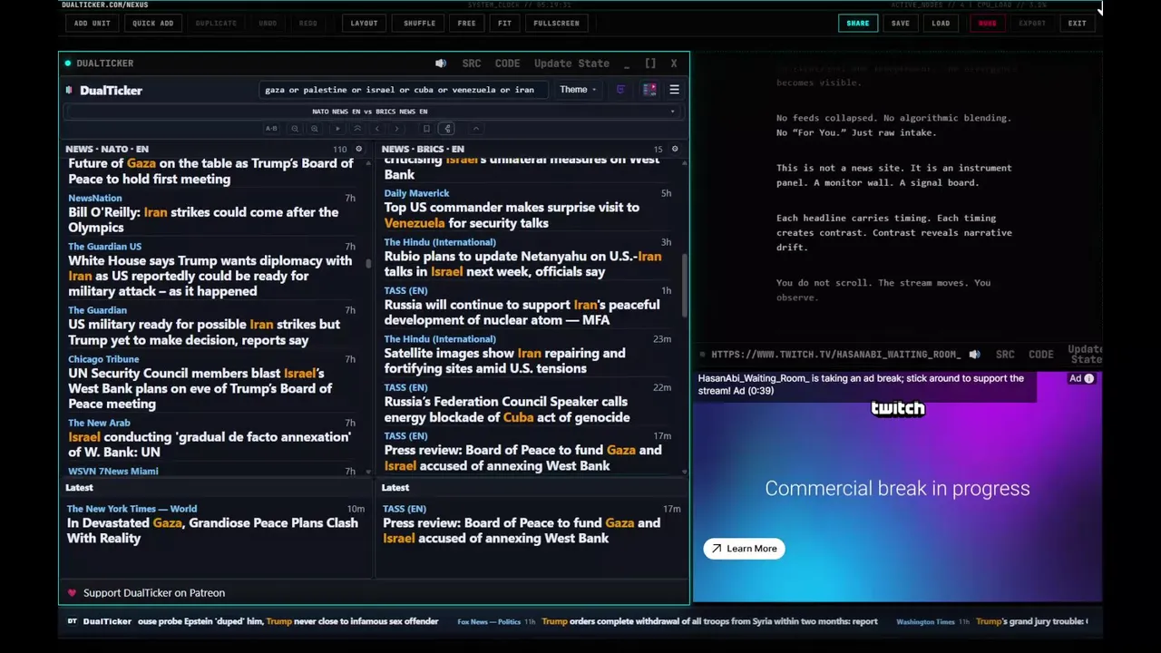The image size is (1161, 653).
Task: Open Top US commander visits Venezuela headline
Action: (512, 215)
